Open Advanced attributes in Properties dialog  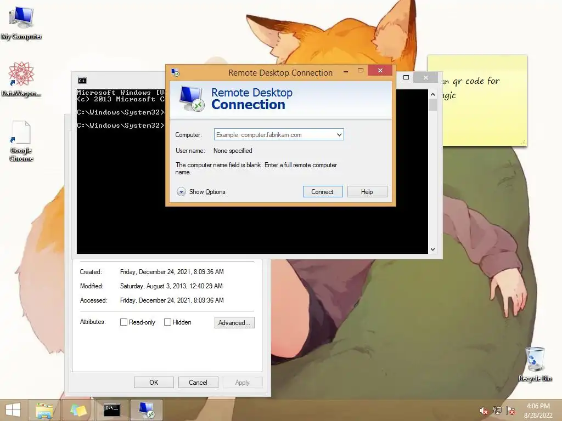(234, 322)
